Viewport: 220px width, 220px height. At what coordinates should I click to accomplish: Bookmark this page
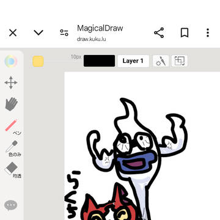(185, 32)
